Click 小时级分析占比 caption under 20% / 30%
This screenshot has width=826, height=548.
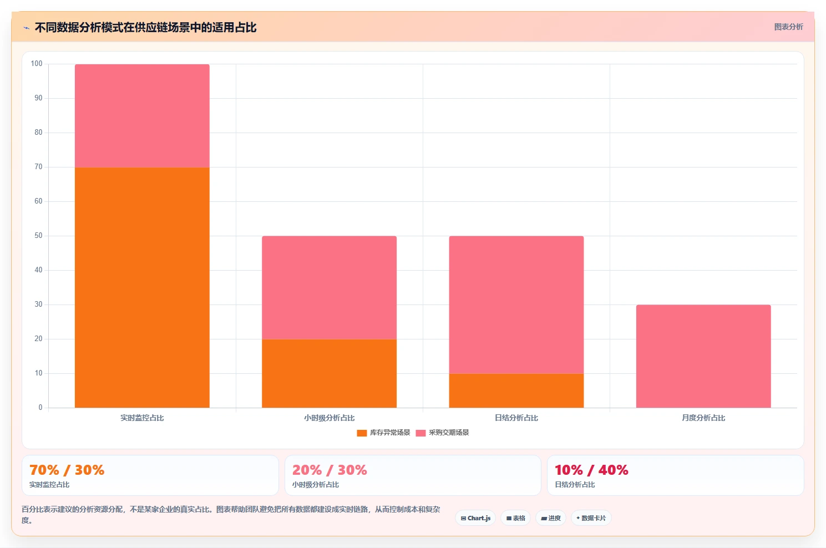coord(316,485)
